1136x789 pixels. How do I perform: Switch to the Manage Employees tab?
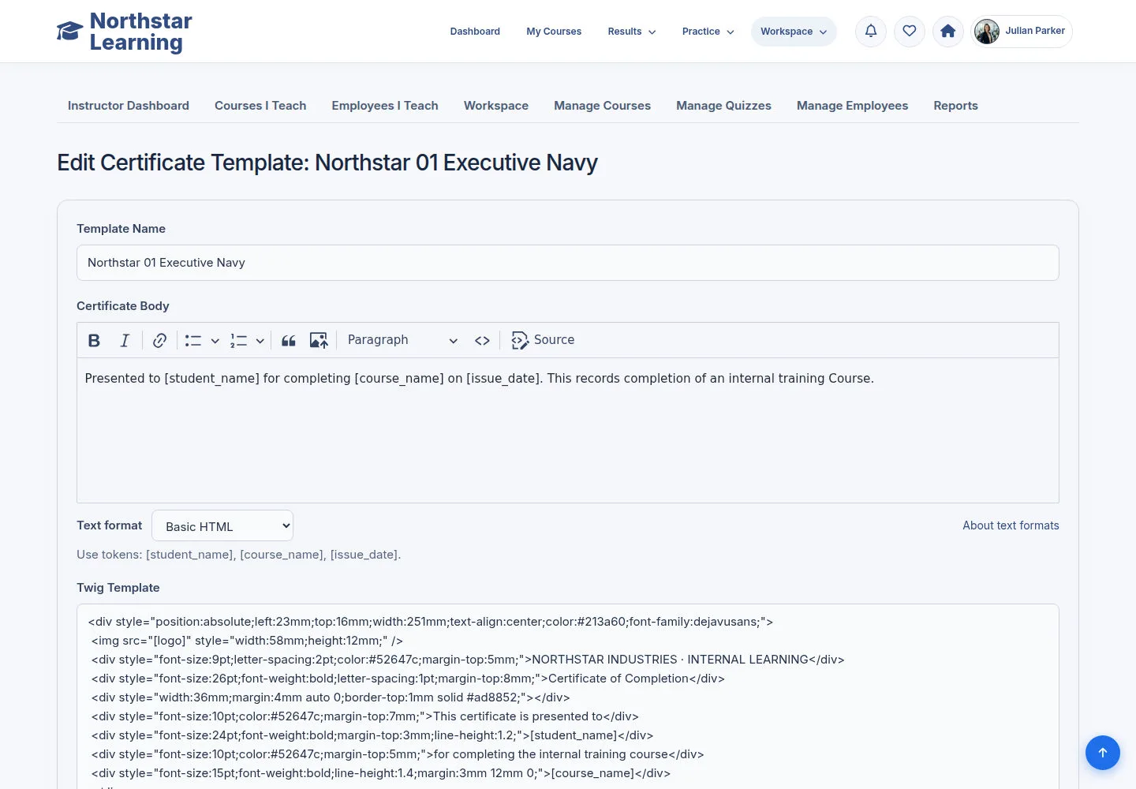click(x=852, y=106)
